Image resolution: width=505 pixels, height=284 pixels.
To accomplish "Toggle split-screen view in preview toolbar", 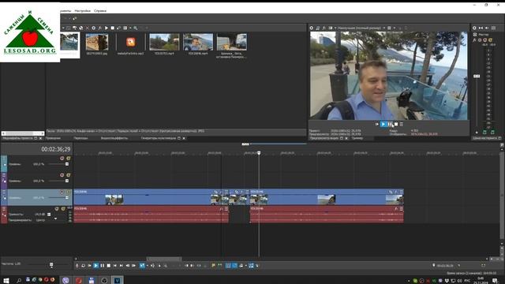I will [330, 28].
